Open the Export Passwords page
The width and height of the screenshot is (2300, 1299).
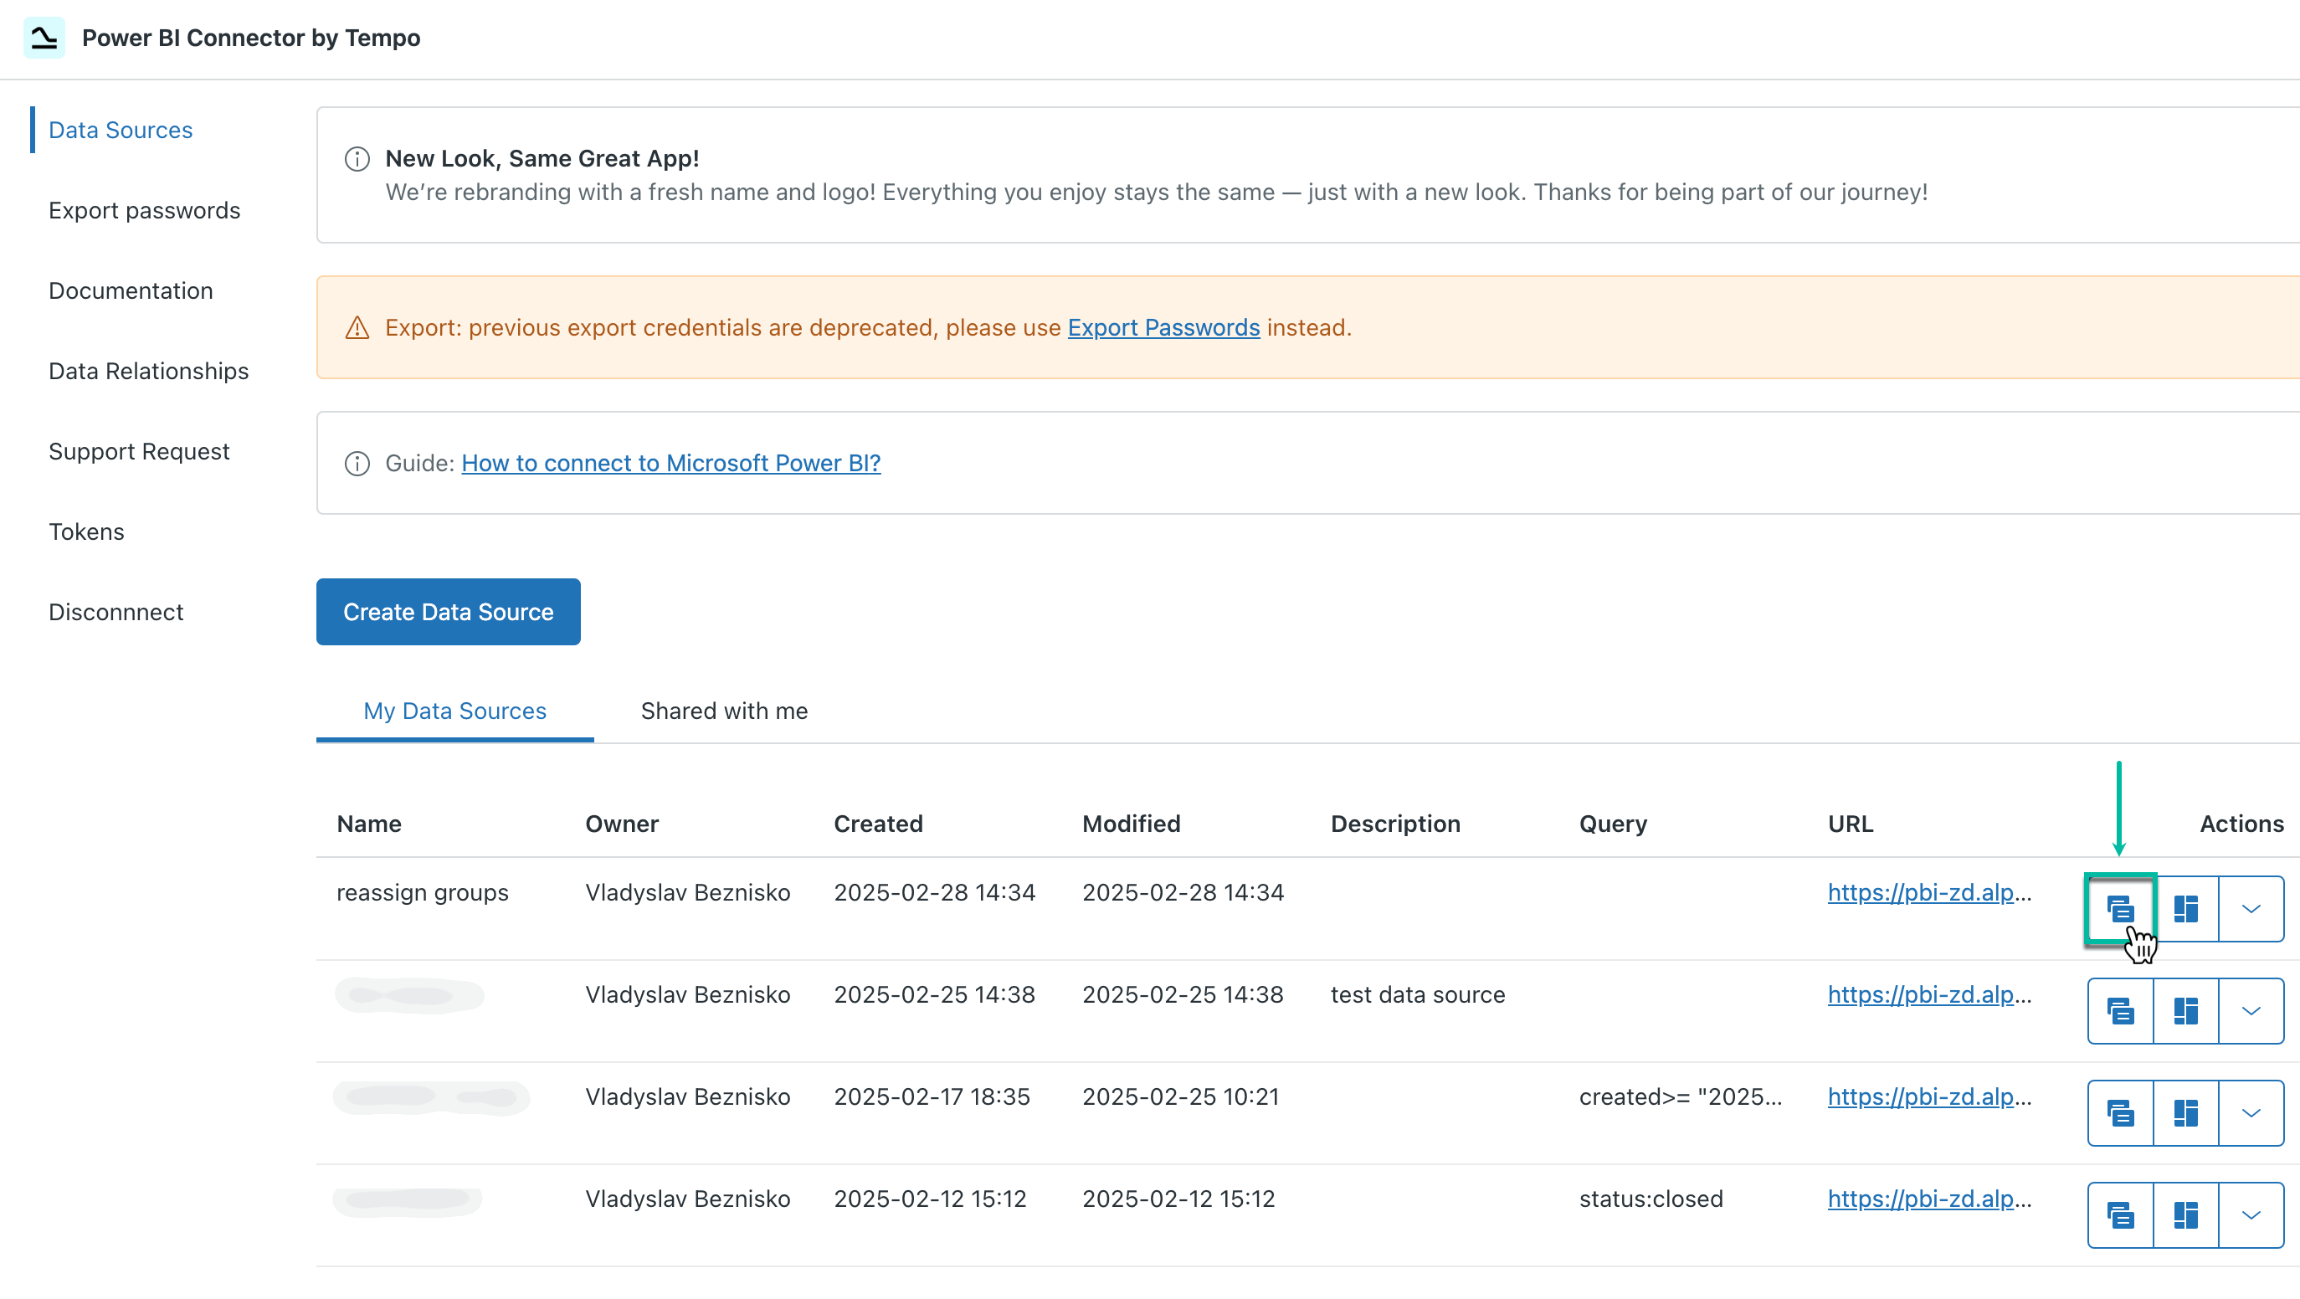click(145, 210)
